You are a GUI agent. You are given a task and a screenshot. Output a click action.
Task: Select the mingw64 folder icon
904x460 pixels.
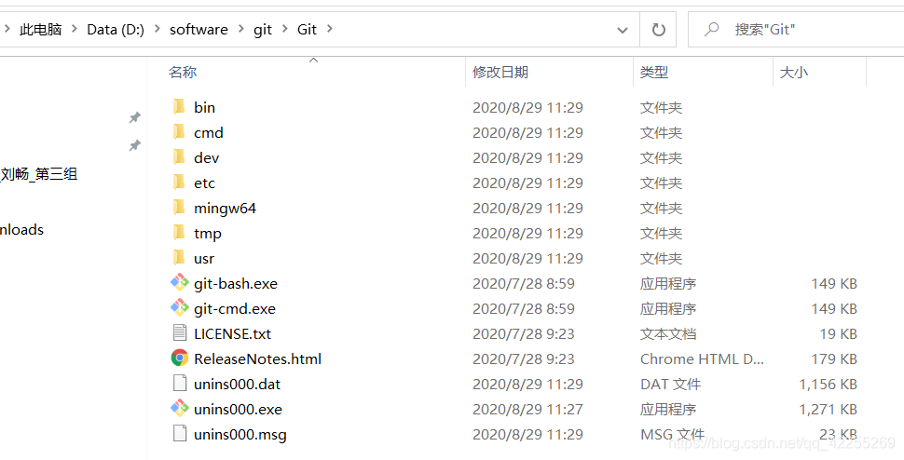(x=179, y=208)
